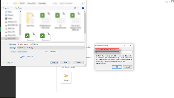Select Pictures in the navigation pane
The image size is (174, 98).
pyautogui.click(x=9, y=15)
